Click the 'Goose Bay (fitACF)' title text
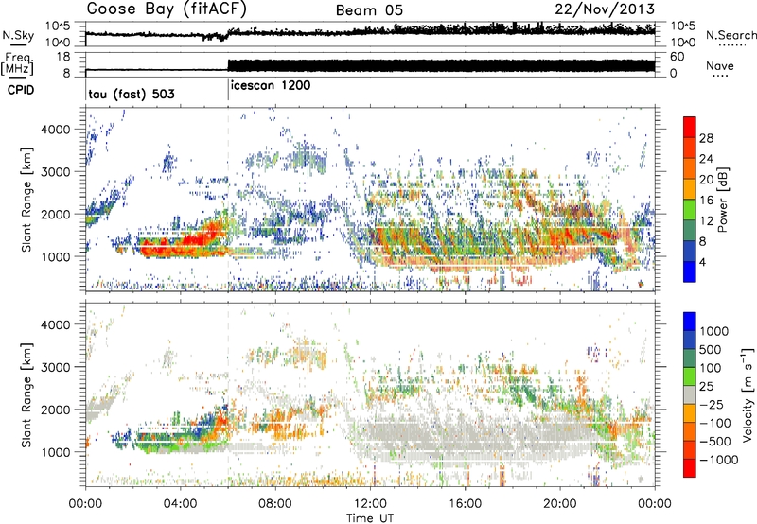The image size is (757, 524). point(167,9)
